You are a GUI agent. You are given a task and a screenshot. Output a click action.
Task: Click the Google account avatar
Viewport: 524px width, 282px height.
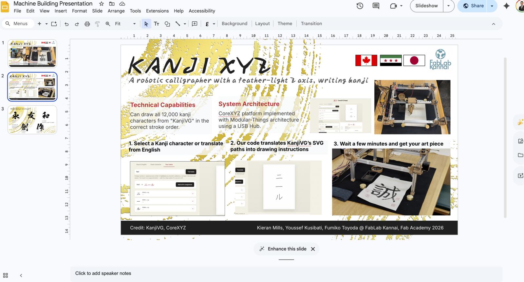point(520,6)
